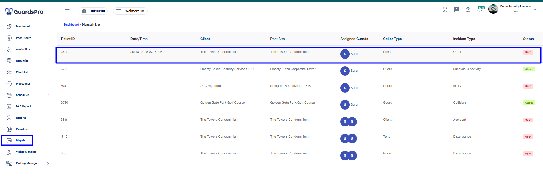
Task: Select the Walmart Co. client selector
Action: [x=130, y=11]
